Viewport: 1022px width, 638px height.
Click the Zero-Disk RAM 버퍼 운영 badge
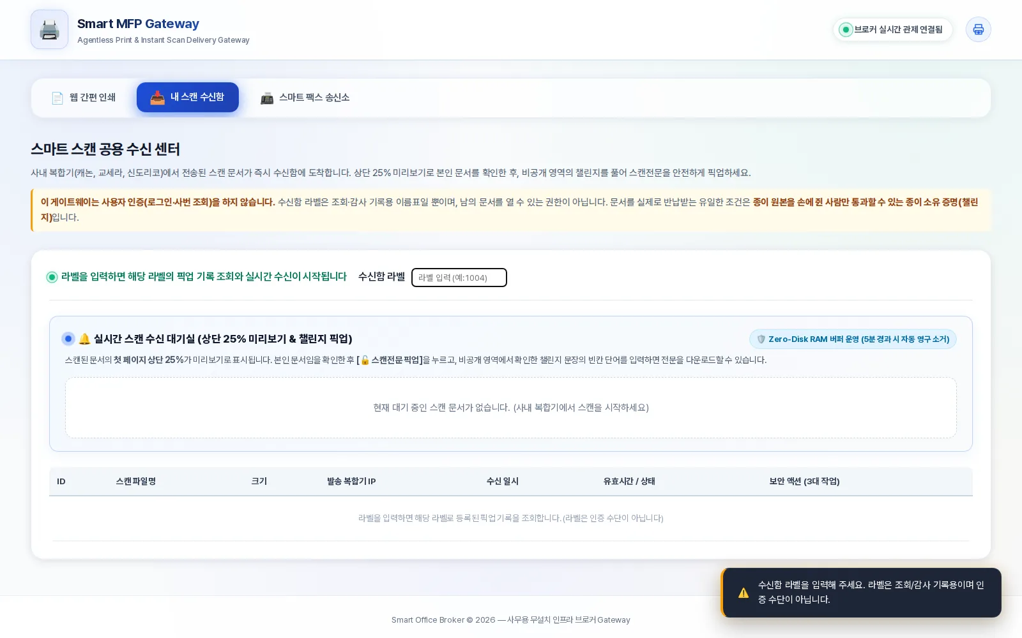(x=853, y=339)
